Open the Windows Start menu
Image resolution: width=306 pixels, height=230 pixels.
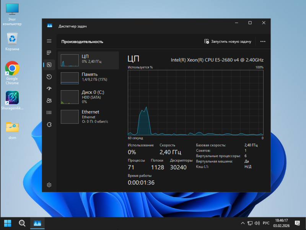click(8, 223)
